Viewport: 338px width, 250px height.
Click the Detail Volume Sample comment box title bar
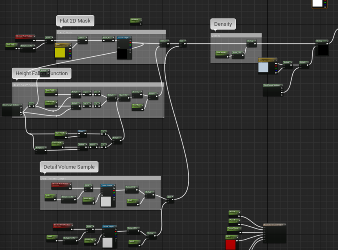pos(100,178)
